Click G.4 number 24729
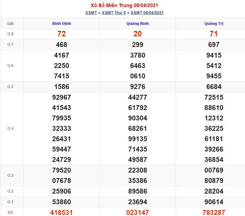245x216 pixels. [x=61, y=160]
